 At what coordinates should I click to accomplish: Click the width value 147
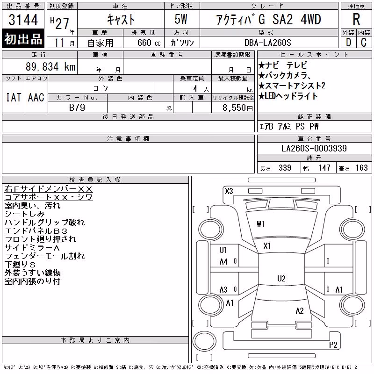(x=324, y=168)
